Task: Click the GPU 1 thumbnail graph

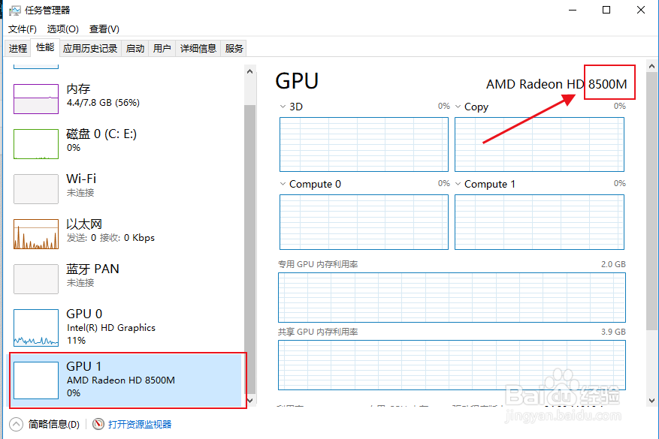Action: point(36,380)
